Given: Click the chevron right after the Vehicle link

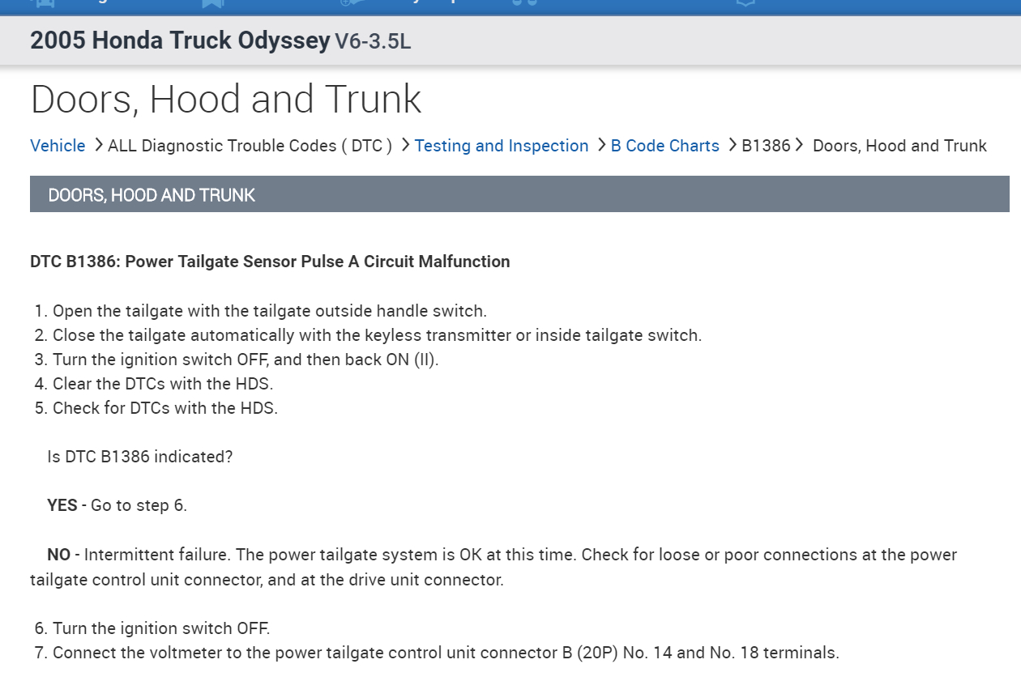Looking at the screenshot, I should tap(98, 145).
